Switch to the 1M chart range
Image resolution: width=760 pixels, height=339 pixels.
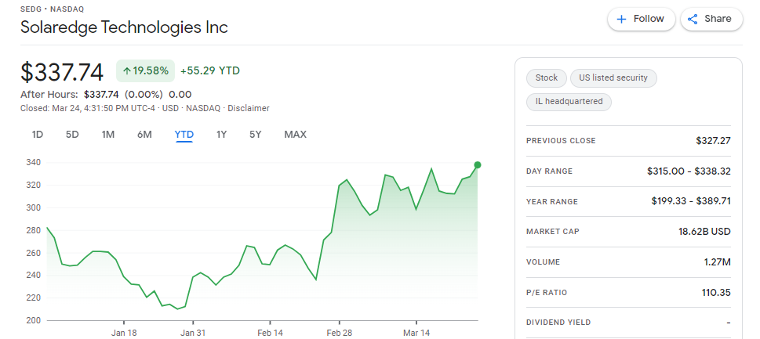tap(107, 135)
